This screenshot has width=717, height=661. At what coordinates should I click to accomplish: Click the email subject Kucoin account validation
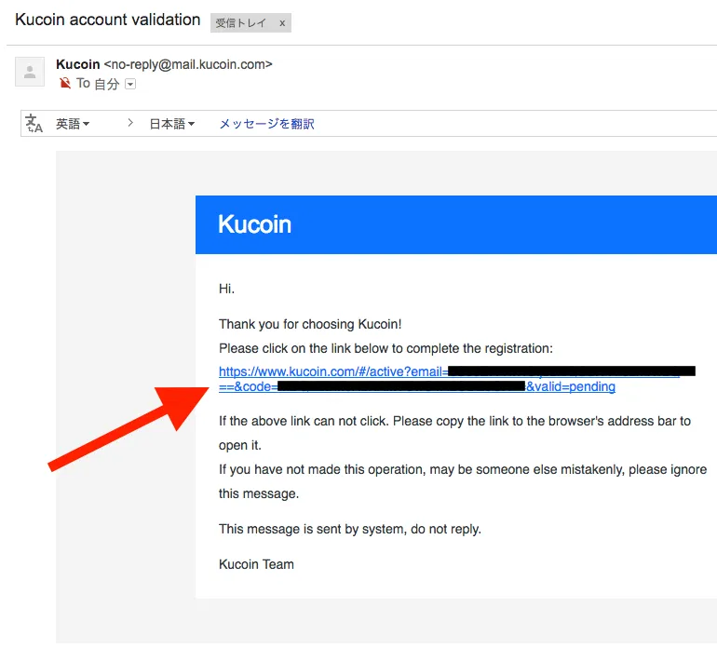108,20
